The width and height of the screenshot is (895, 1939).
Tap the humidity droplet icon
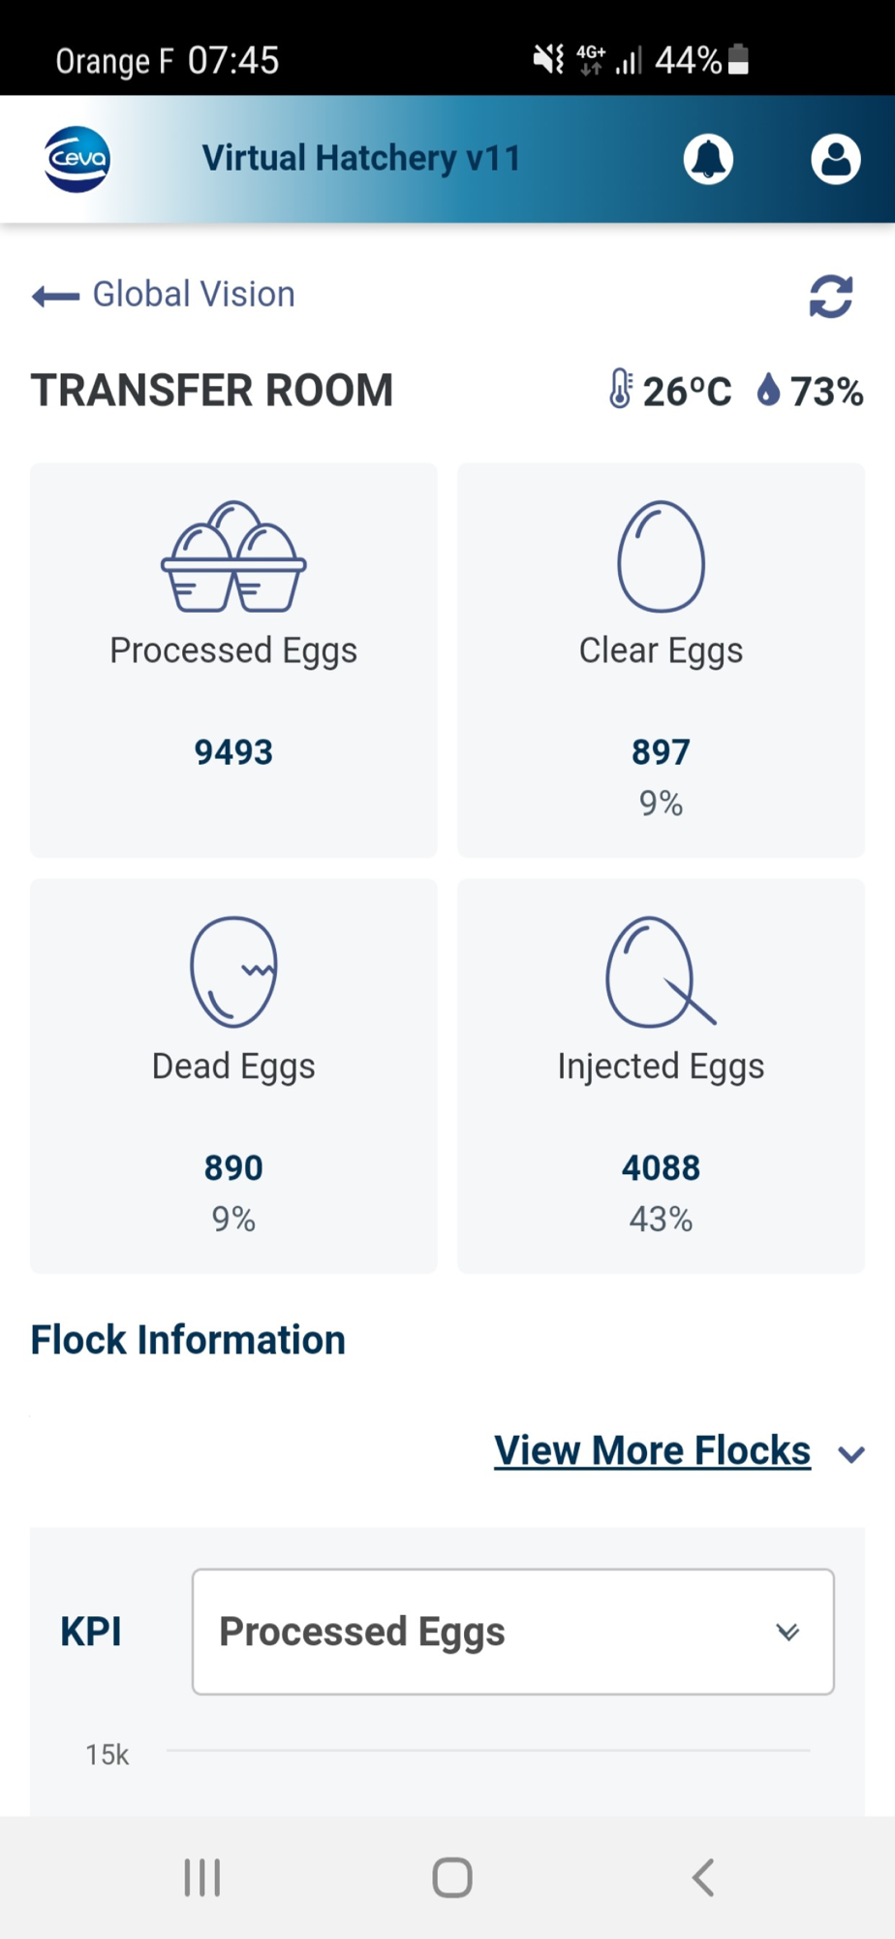768,390
